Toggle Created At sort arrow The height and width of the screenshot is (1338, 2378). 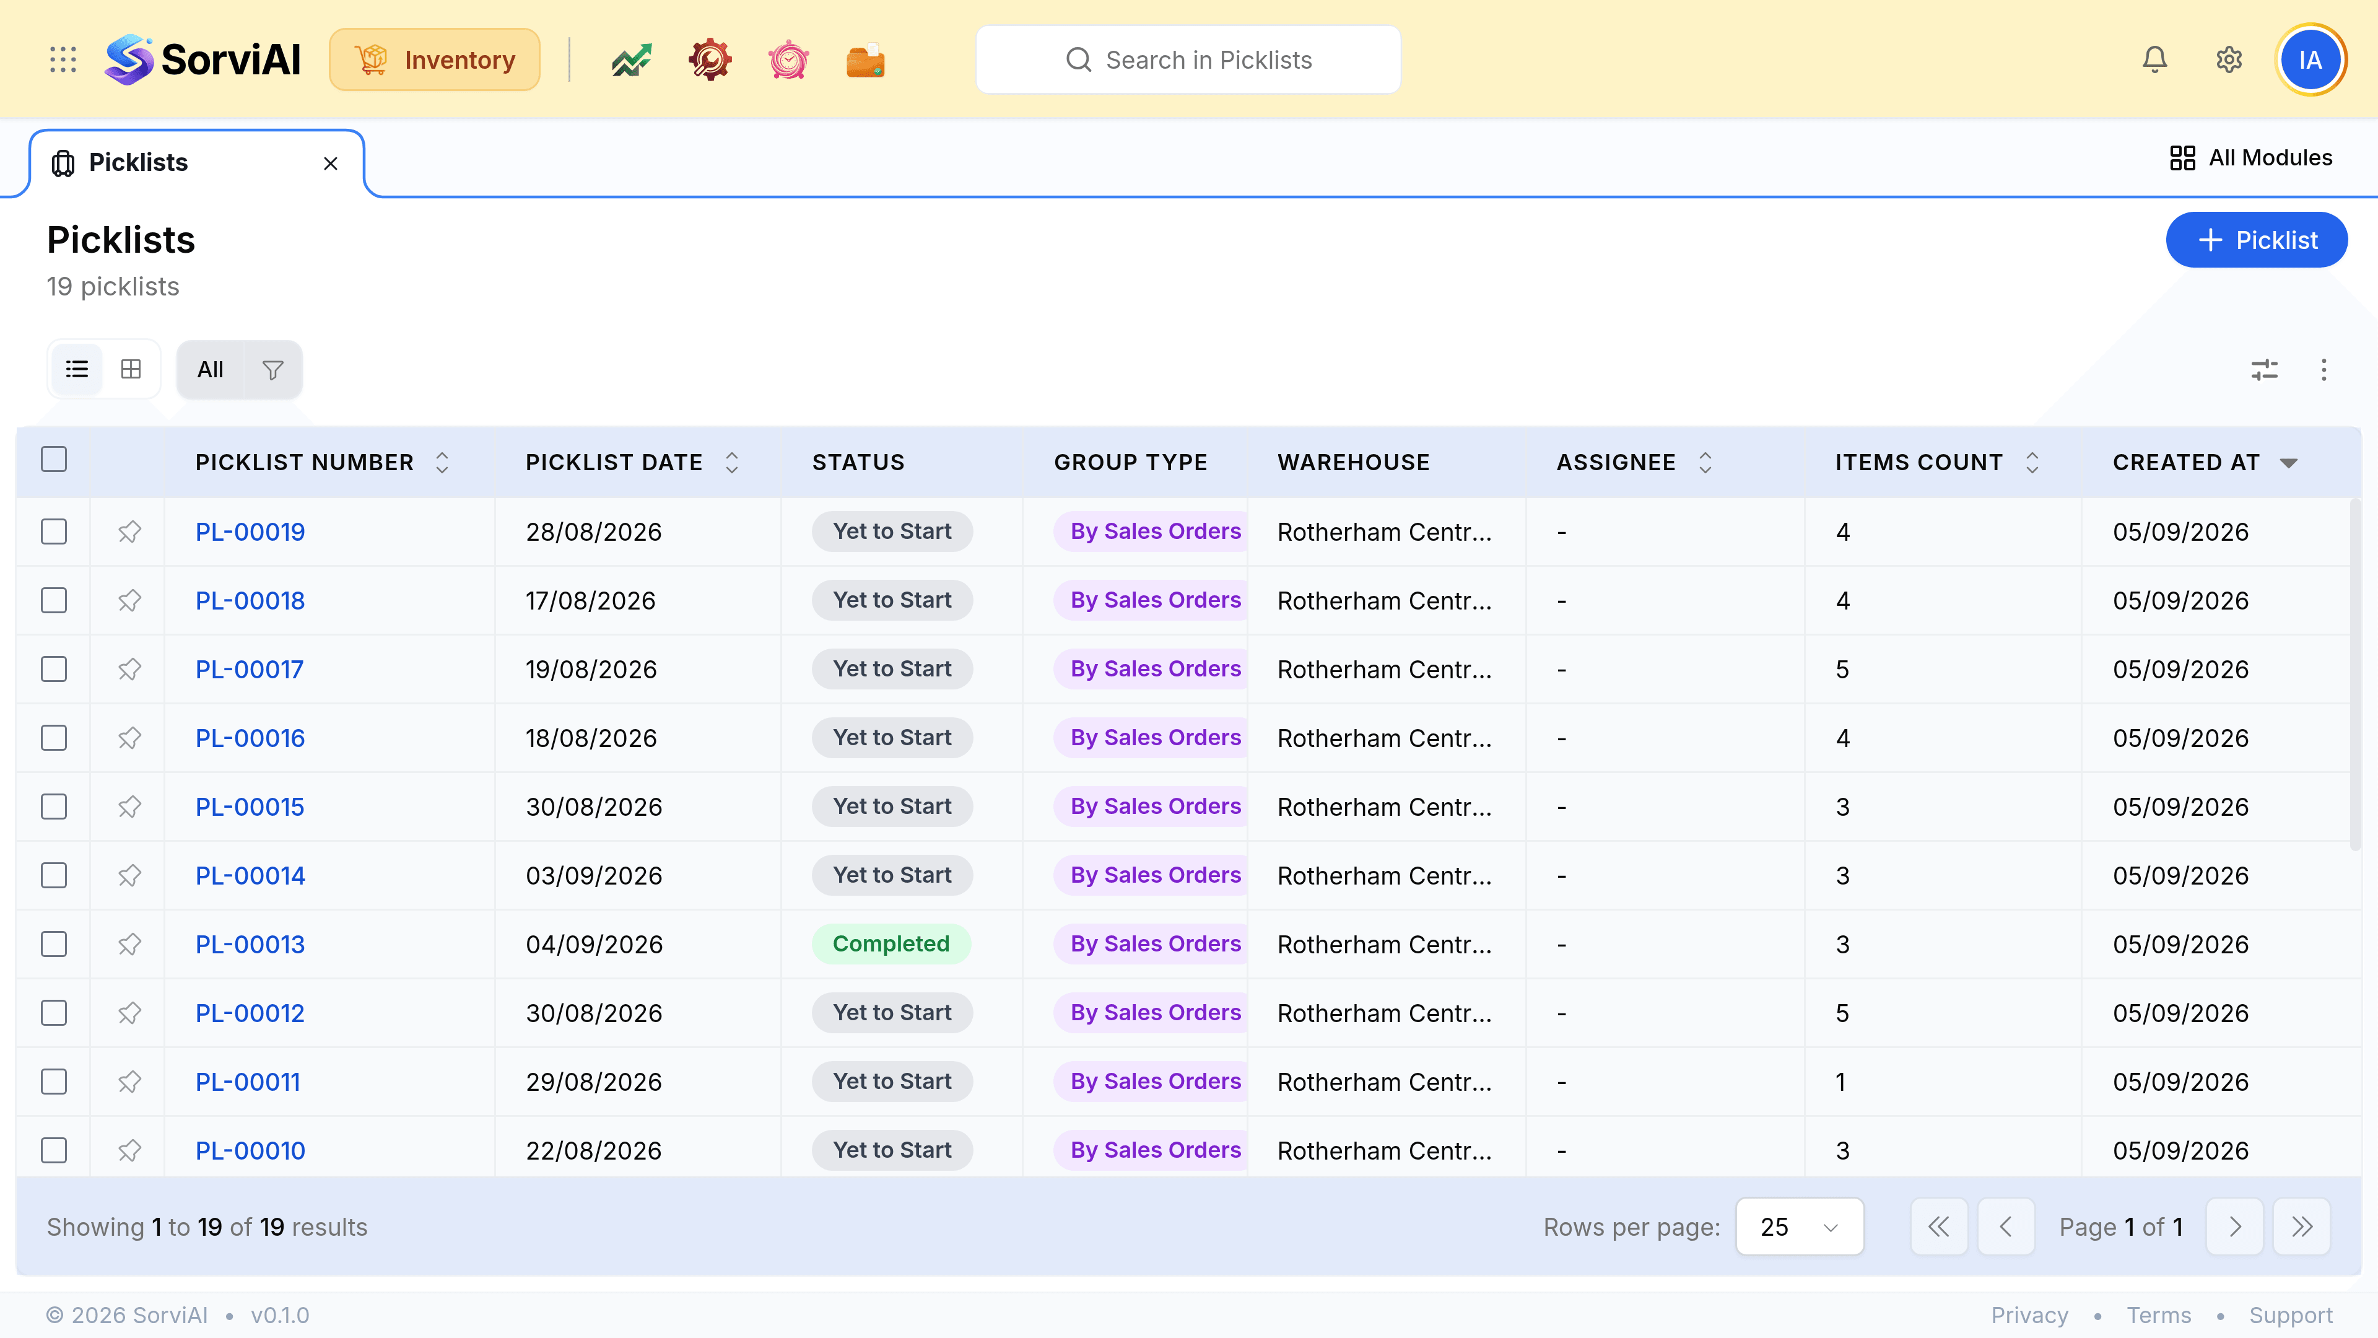2288,463
